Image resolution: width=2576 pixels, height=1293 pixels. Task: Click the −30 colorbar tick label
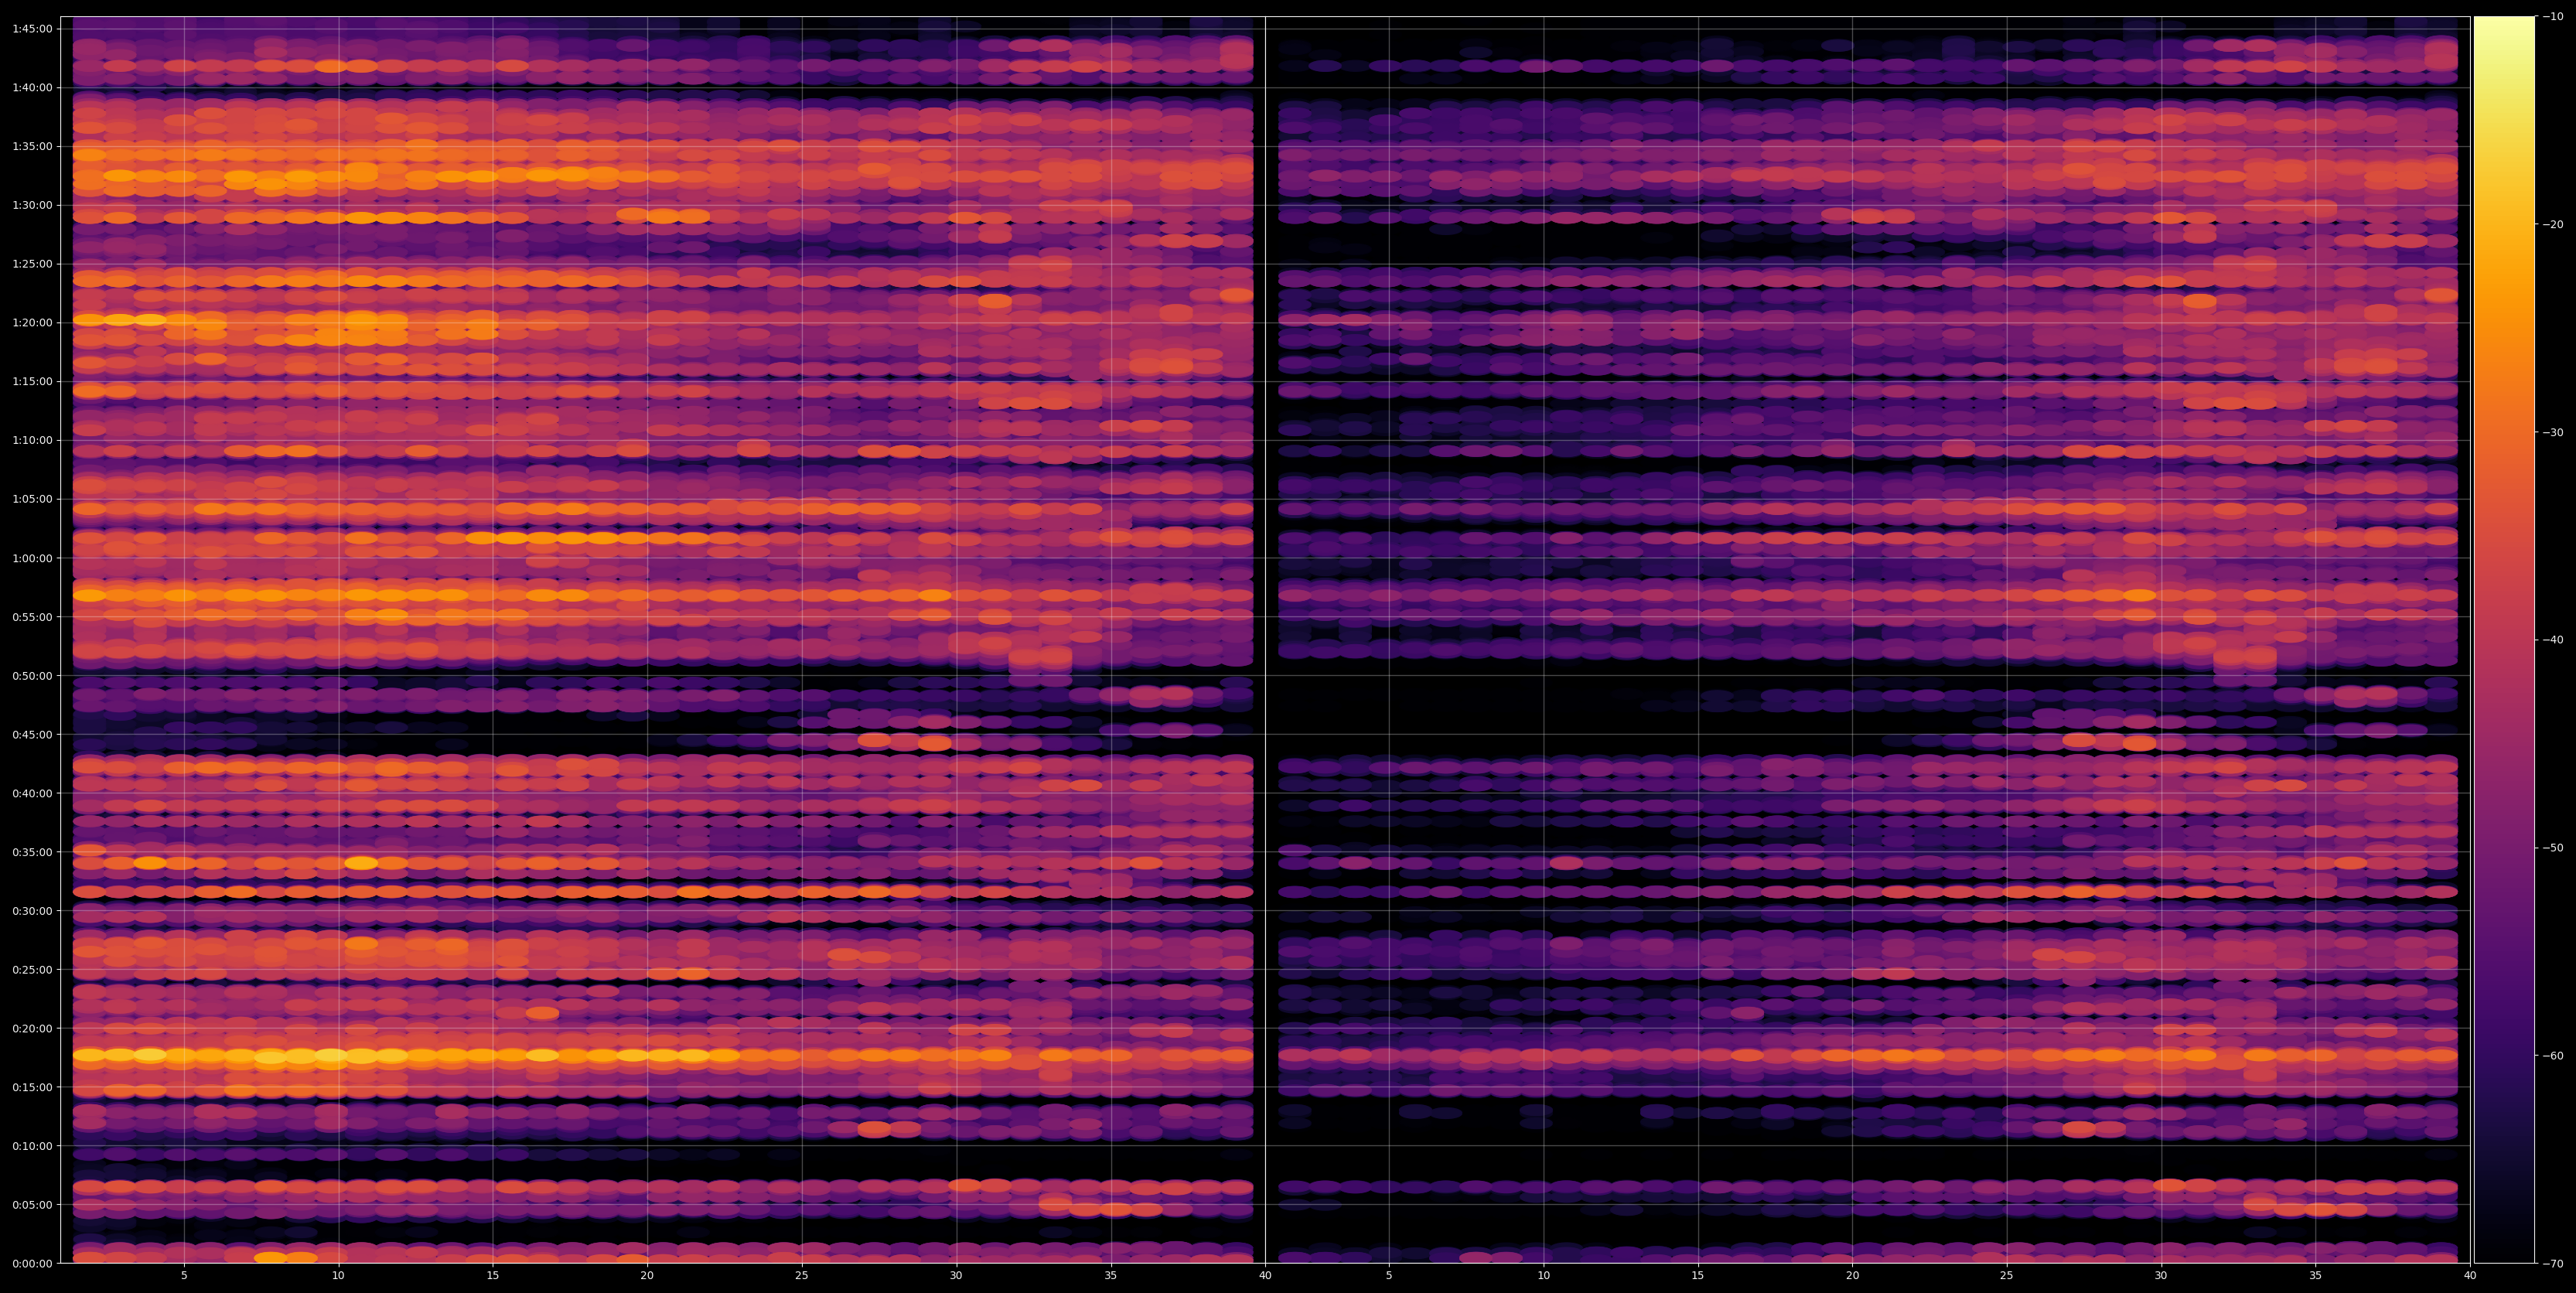tap(2553, 433)
